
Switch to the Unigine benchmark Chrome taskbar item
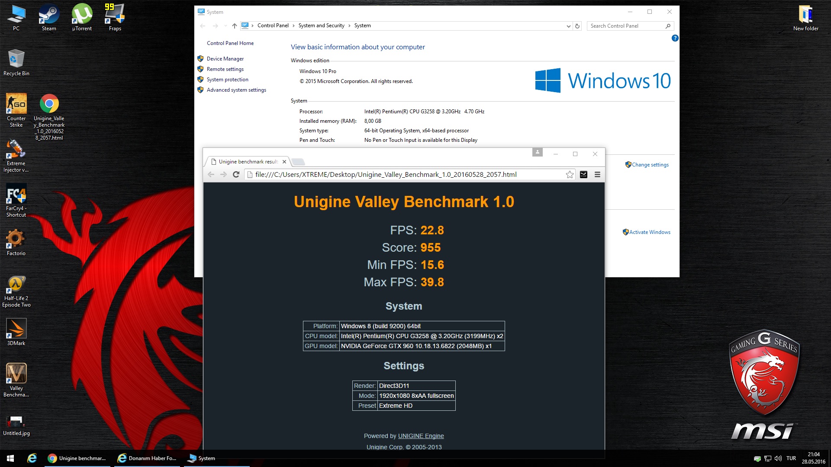pos(78,458)
